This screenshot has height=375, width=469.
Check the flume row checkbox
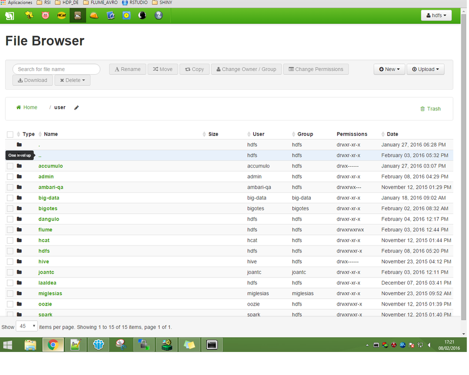tap(10, 230)
